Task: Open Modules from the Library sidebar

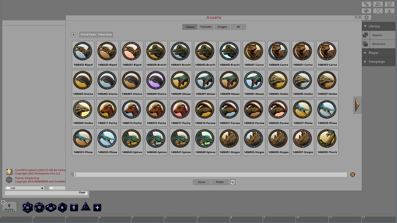Action: click(378, 44)
